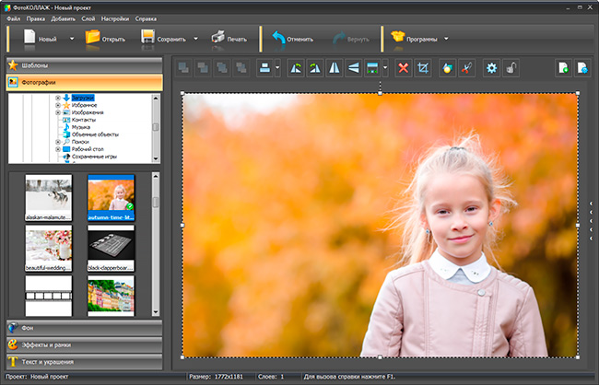Open the stretch icon dropdown arrow
This screenshot has height=385, width=599.
coord(385,68)
